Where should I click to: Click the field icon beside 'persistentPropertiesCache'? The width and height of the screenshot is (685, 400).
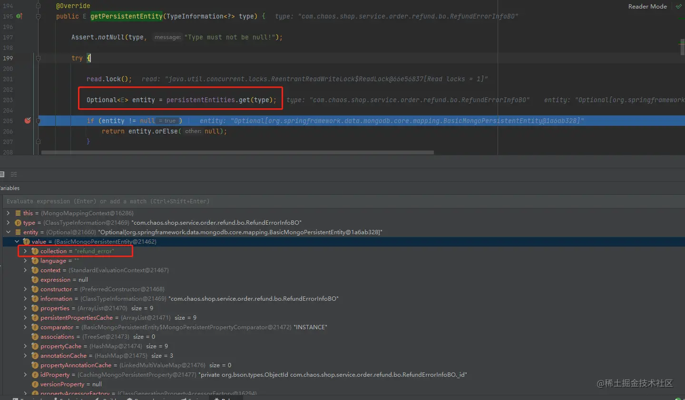point(35,318)
